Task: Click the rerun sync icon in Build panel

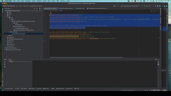Action: point(5,62)
